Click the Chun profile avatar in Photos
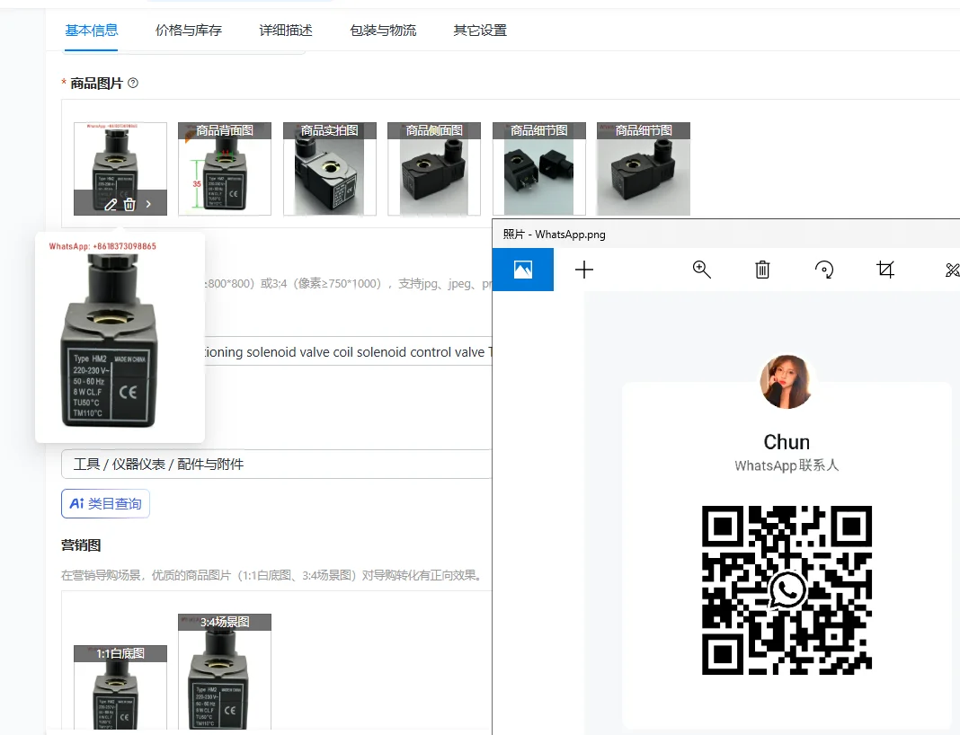960x735 pixels. point(787,382)
